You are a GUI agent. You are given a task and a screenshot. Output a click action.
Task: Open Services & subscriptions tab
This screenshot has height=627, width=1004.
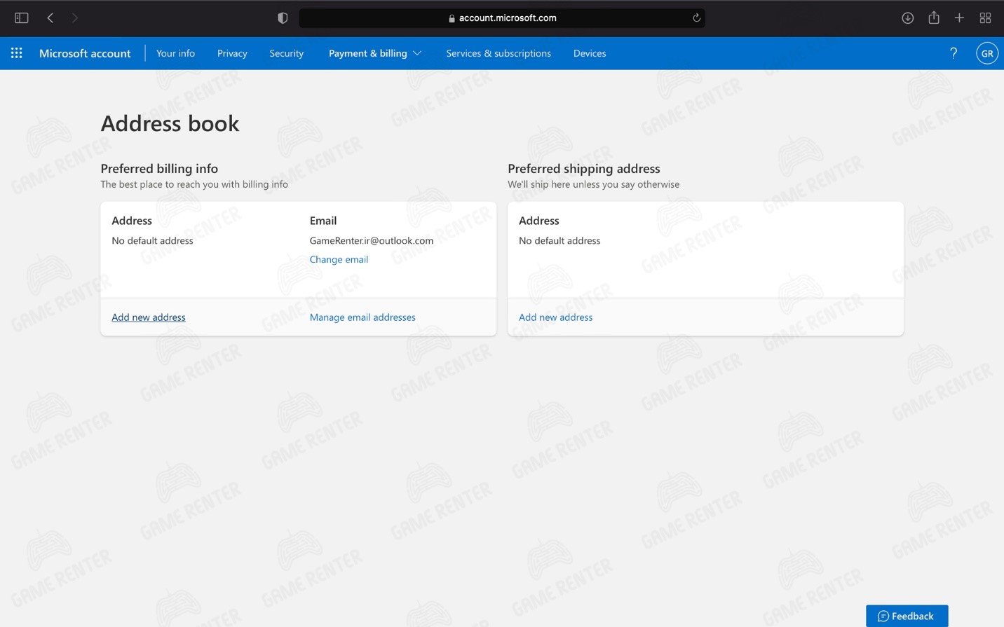(x=498, y=53)
